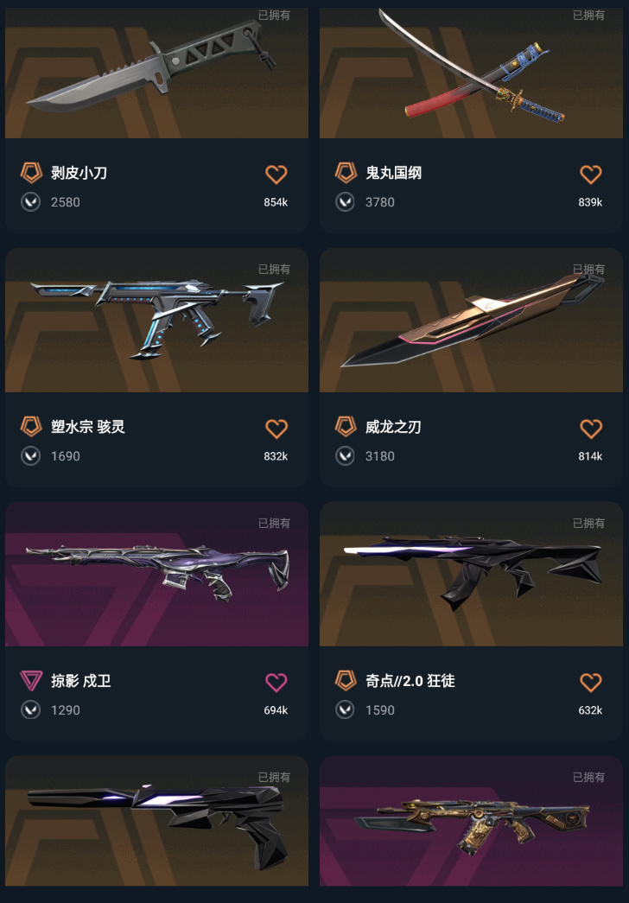Like the 塑水宗 骇灵 skin
The height and width of the screenshot is (903, 629).
click(x=276, y=429)
